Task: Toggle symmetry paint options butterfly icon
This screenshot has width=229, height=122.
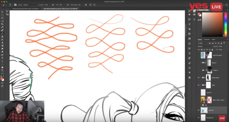Action: (x=94, y=5)
